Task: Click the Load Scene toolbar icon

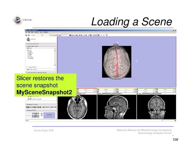Action: click(x=26, y=35)
